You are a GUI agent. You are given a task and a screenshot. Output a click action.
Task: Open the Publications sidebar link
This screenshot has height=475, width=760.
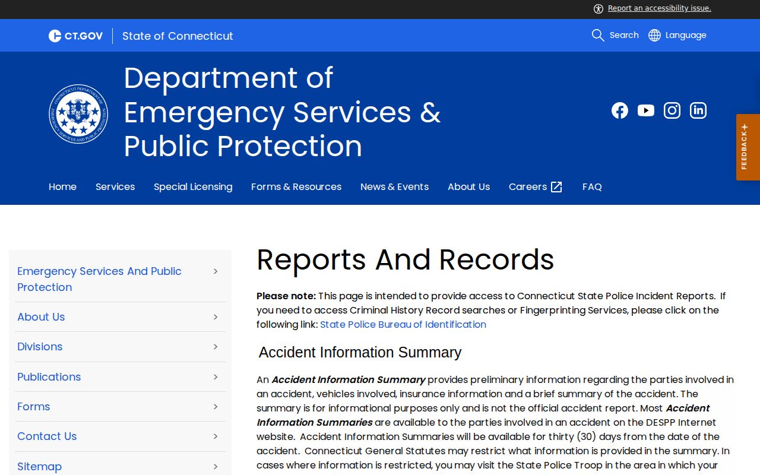pos(49,377)
